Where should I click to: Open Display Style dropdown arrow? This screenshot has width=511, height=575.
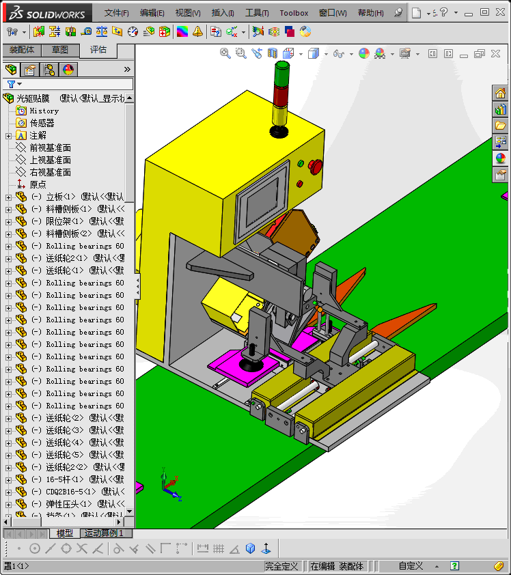tap(326, 54)
